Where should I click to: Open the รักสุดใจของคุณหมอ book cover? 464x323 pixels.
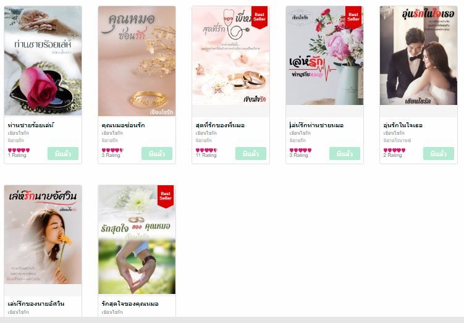point(137,240)
